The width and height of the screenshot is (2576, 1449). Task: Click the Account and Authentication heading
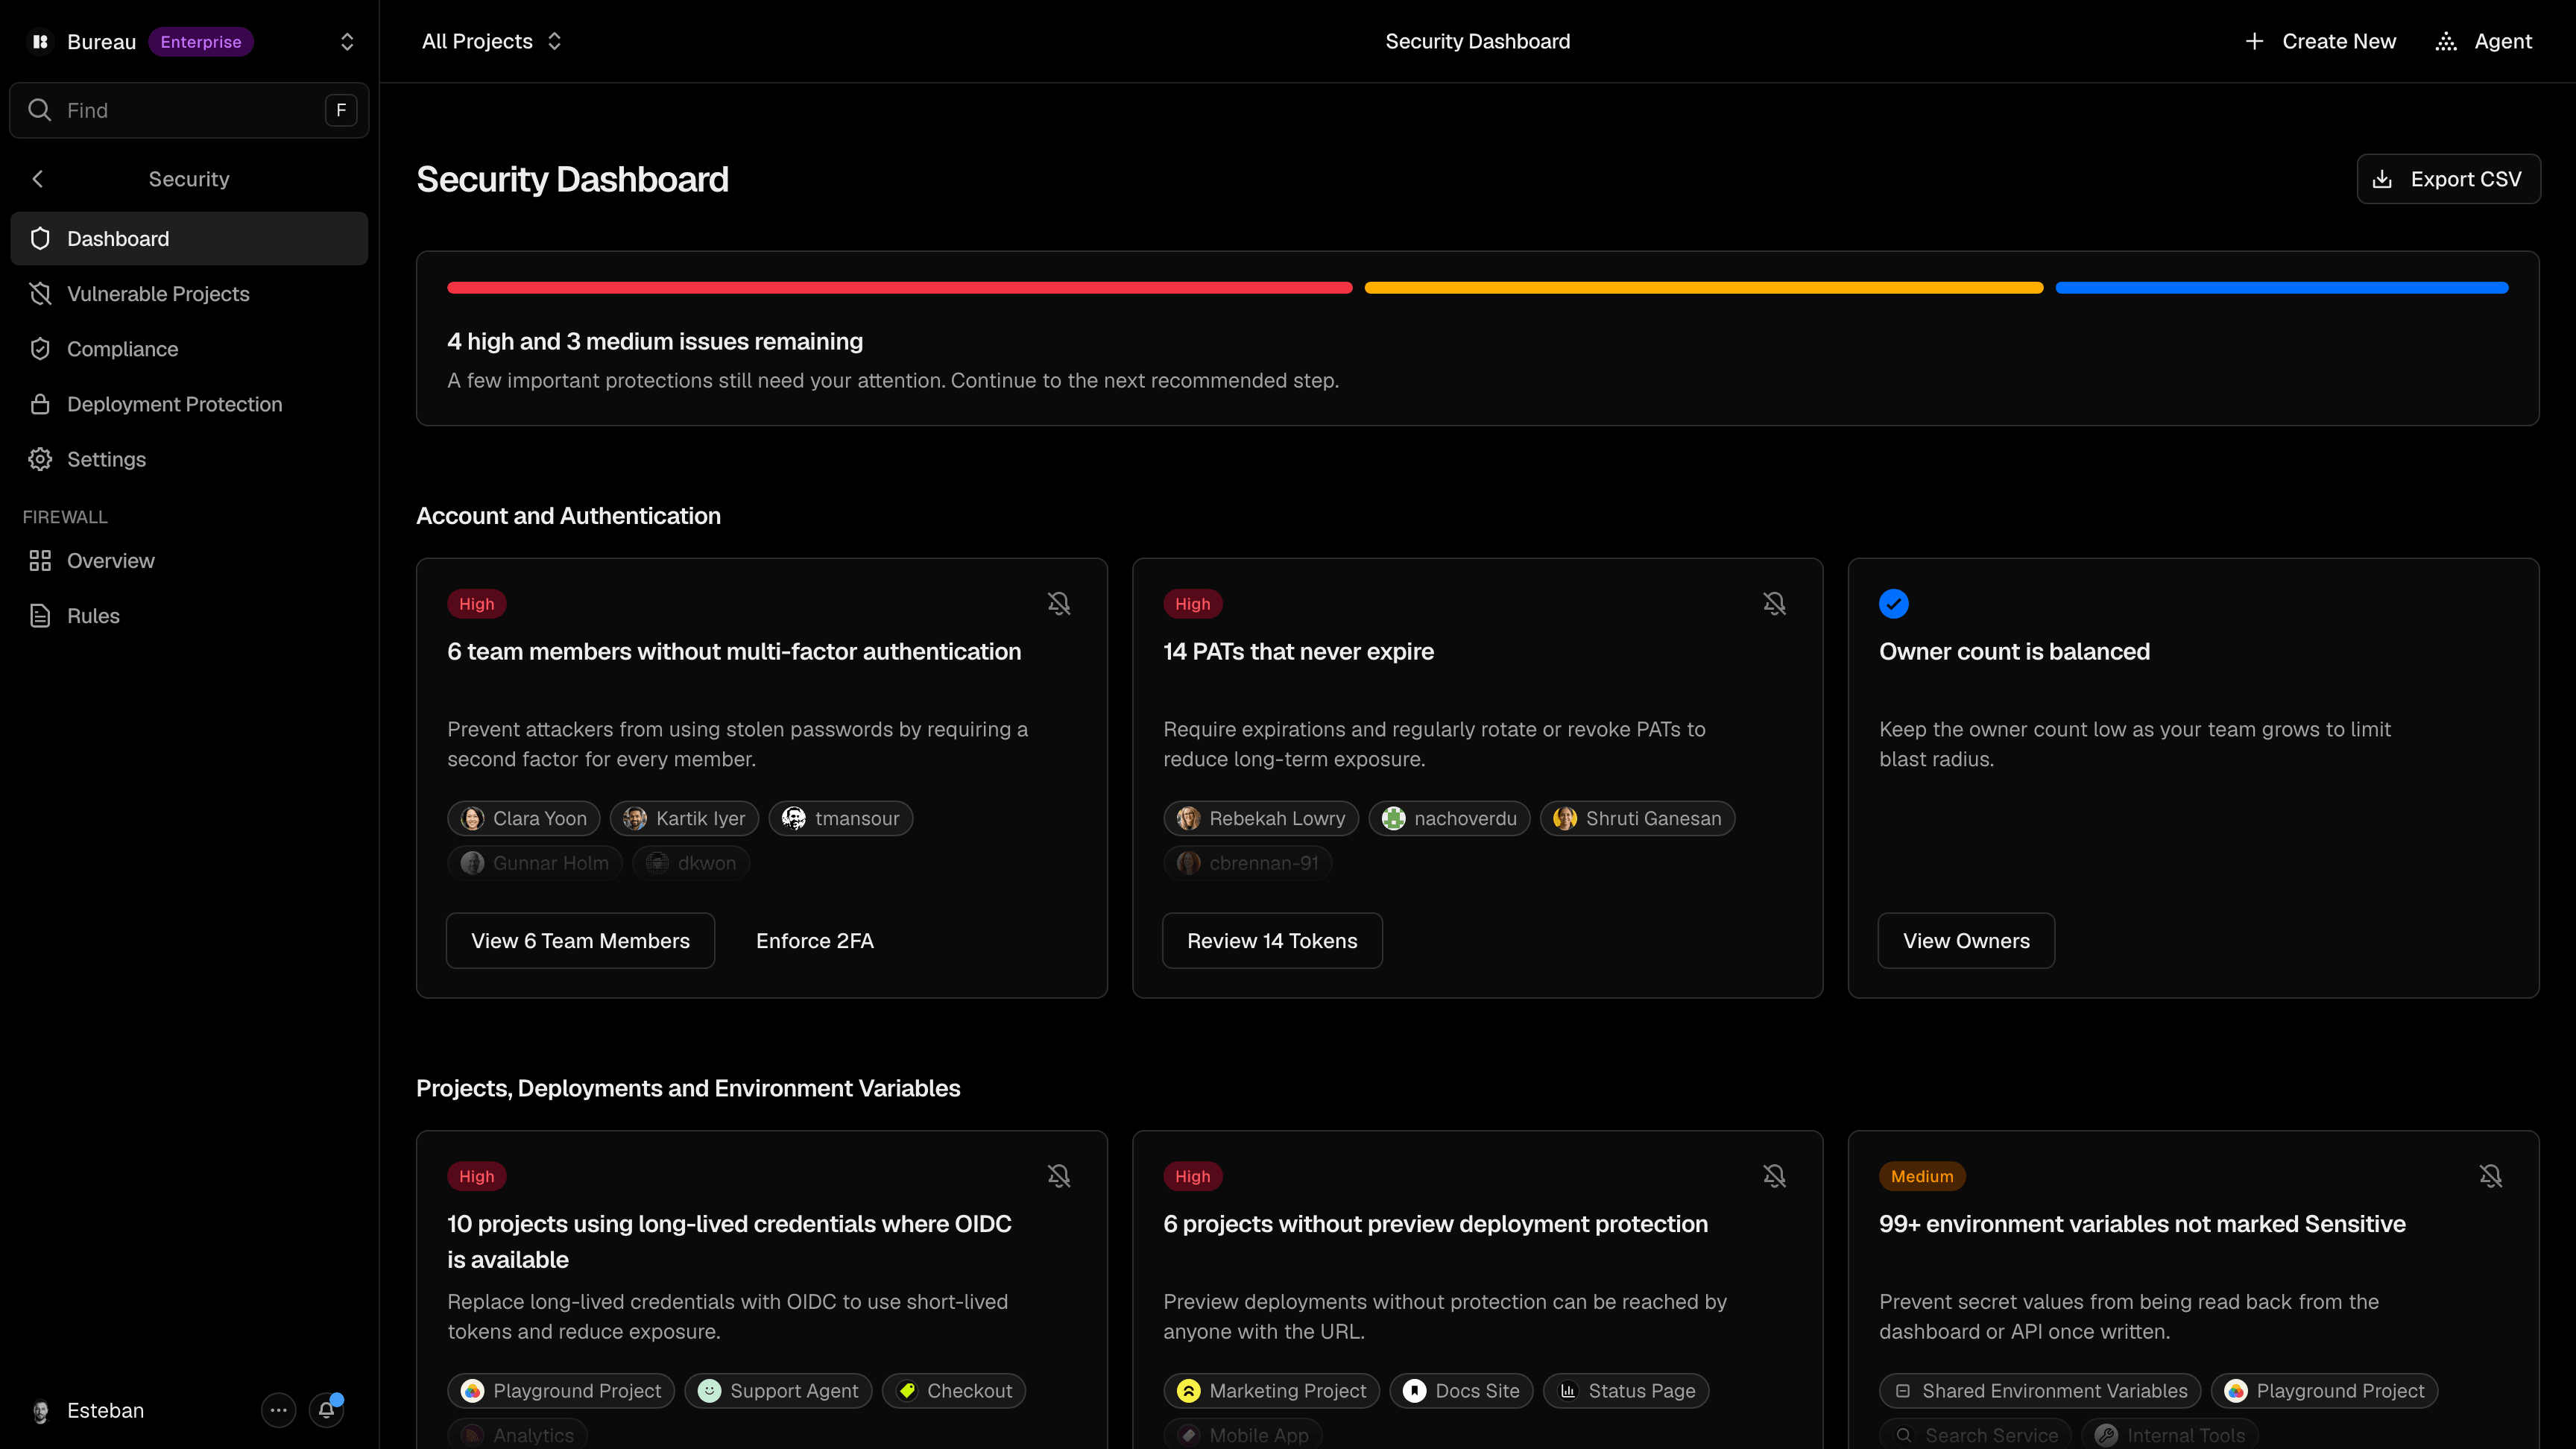point(568,516)
